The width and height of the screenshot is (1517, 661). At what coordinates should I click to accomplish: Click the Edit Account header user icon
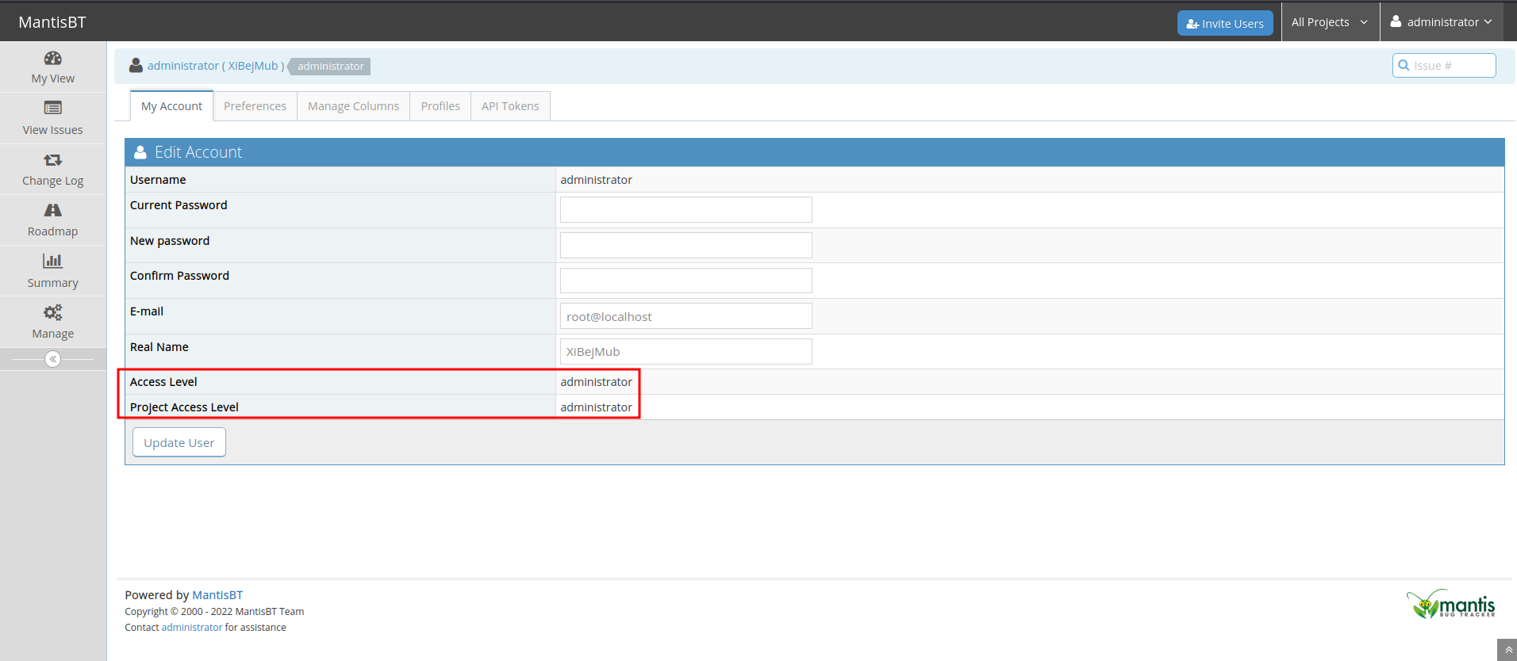click(140, 152)
